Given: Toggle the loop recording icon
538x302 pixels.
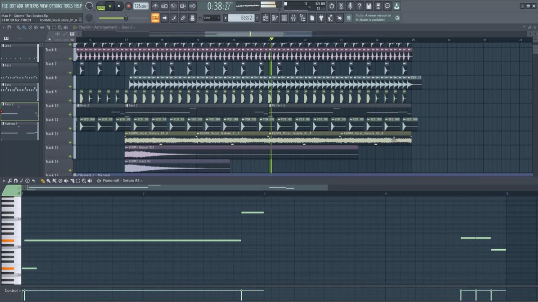Looking at the screenshot, I should click(x=192, y=6).
